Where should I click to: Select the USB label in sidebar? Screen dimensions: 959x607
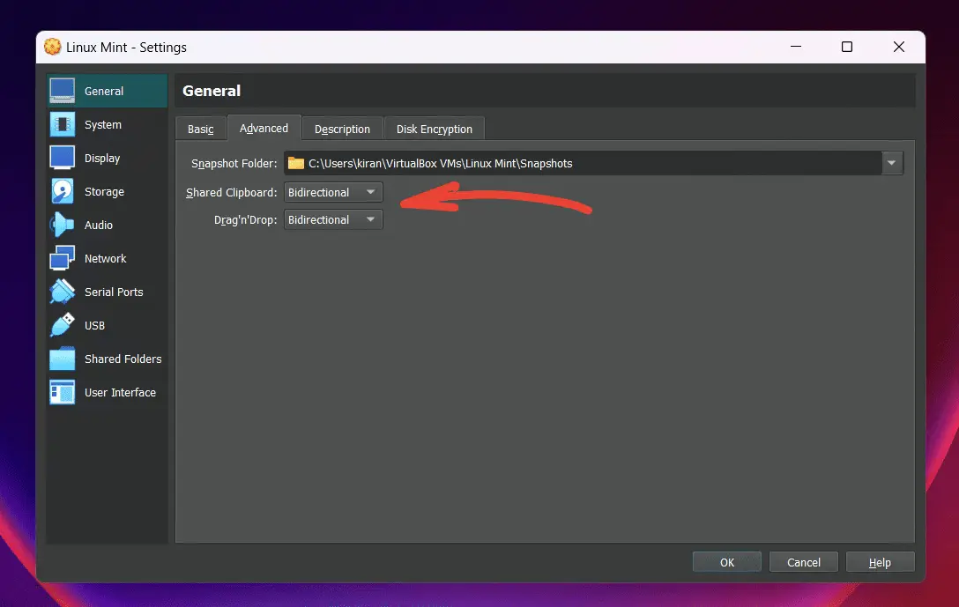pos(94,326)
